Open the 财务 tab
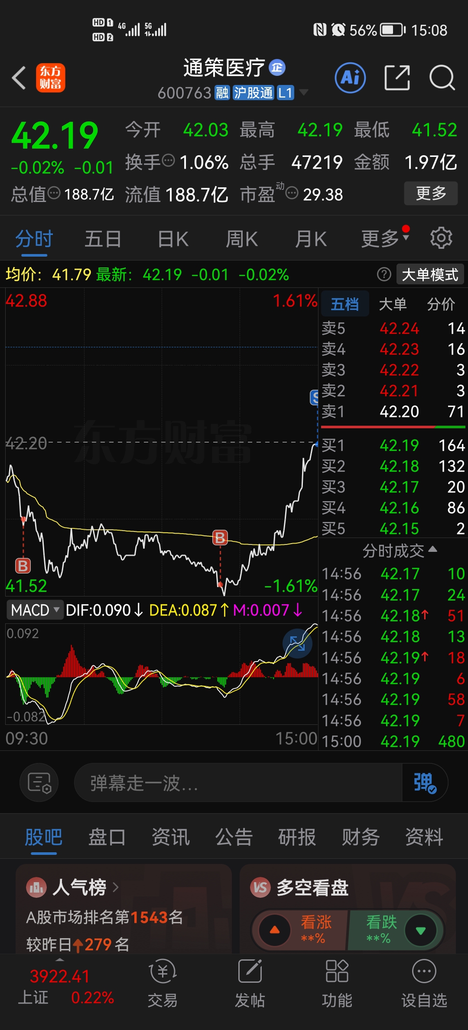 [x=361, y=837]
